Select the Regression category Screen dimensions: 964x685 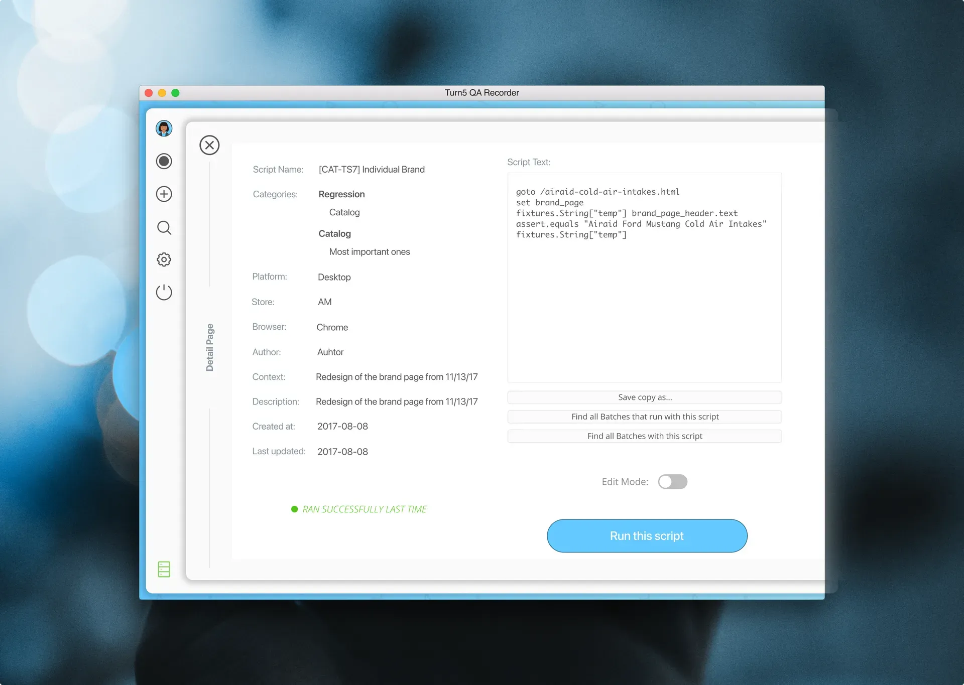click(x=341, y=194)
